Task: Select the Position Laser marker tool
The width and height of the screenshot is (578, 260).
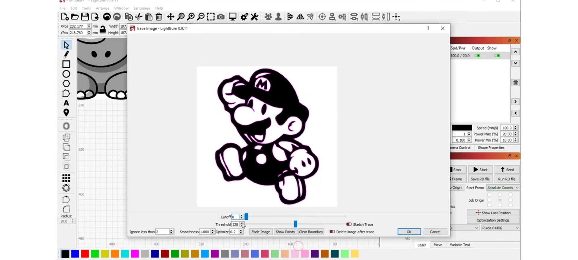Action: pos(66,113)
